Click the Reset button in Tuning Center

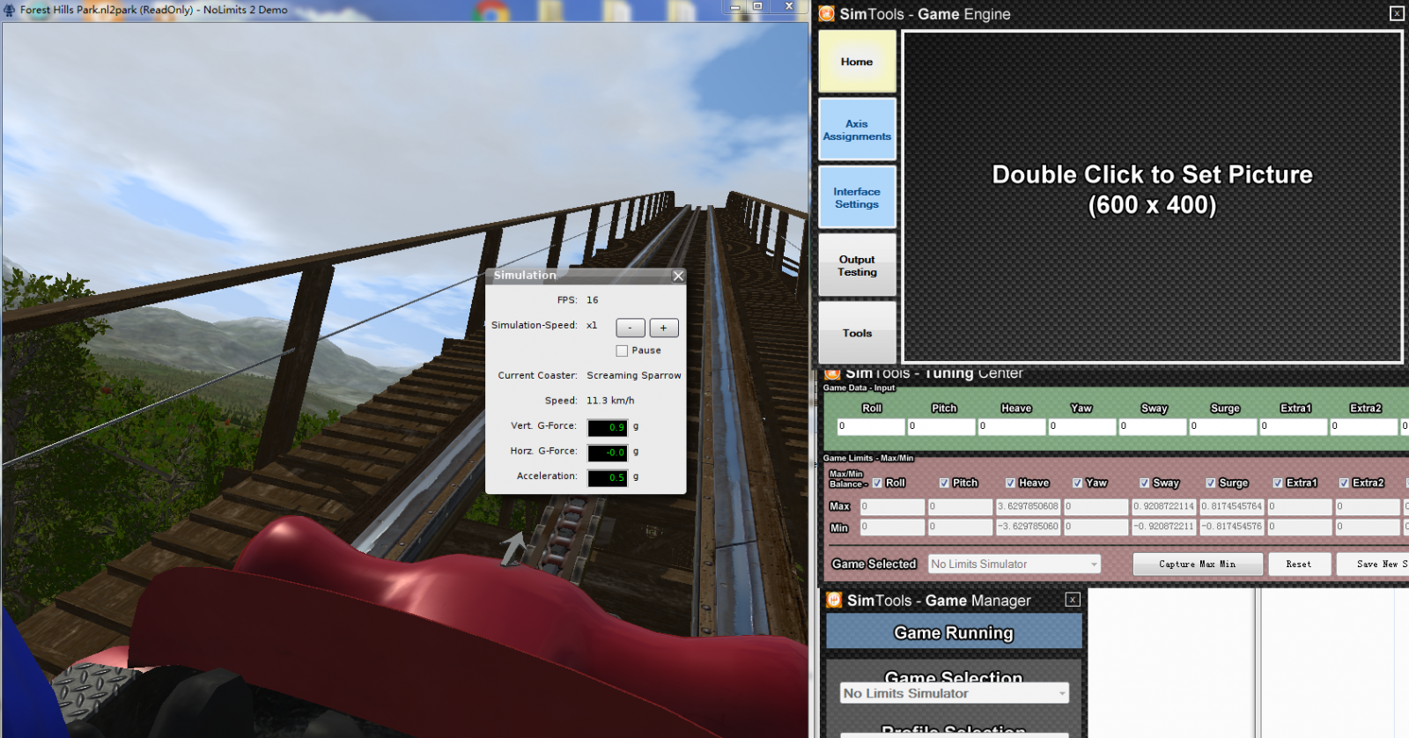(1299, 564)
